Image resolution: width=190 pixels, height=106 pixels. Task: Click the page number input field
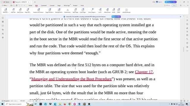tap(23, 101)
